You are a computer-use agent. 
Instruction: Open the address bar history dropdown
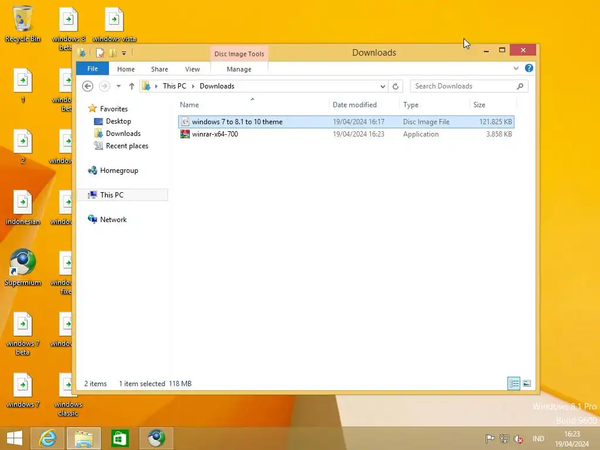pos(383,87)
